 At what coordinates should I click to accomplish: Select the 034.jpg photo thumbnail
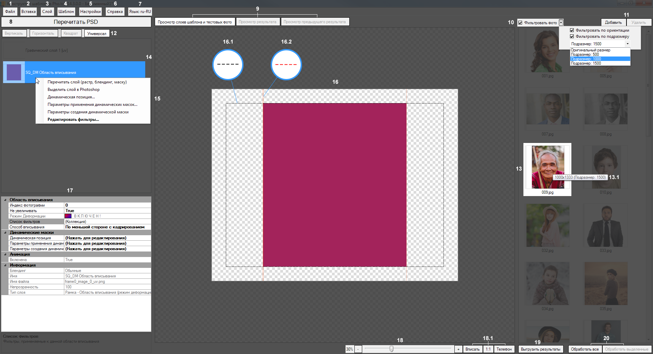548,284
